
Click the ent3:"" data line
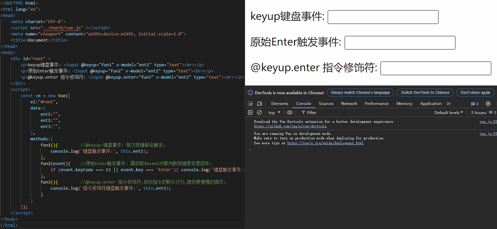[x=51, y=126]
